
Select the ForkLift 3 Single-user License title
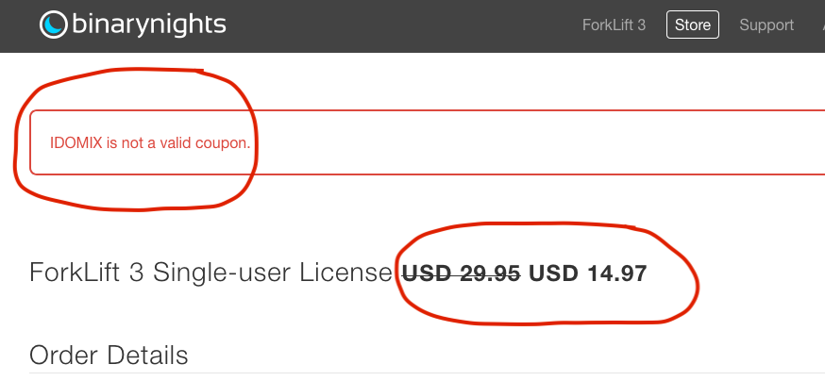tap(211, 273)
